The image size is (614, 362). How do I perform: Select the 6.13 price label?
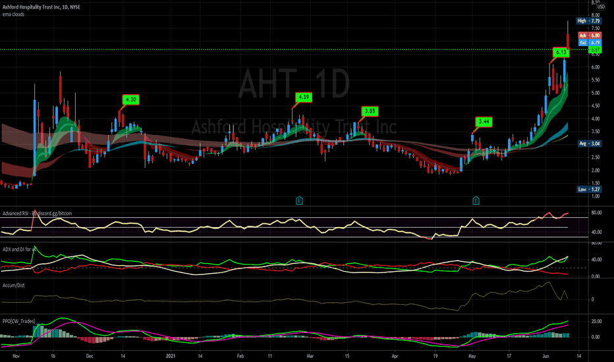point(561,52)
